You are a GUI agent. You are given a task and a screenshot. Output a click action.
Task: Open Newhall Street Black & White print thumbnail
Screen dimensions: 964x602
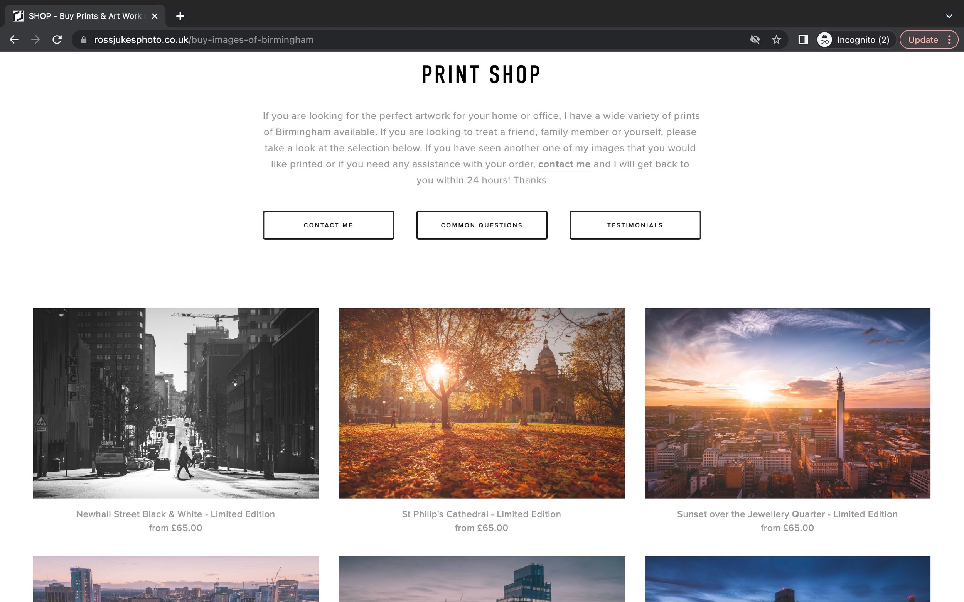(x=175, y=403)
